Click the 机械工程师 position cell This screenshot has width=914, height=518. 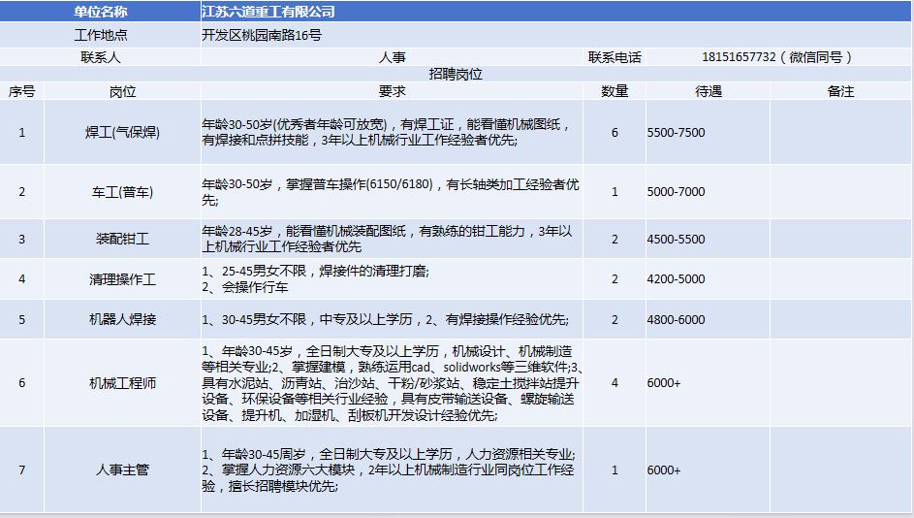pos(122,383)
